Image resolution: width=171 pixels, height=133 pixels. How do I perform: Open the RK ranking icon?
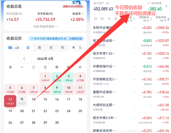click(x=109, y=19)
